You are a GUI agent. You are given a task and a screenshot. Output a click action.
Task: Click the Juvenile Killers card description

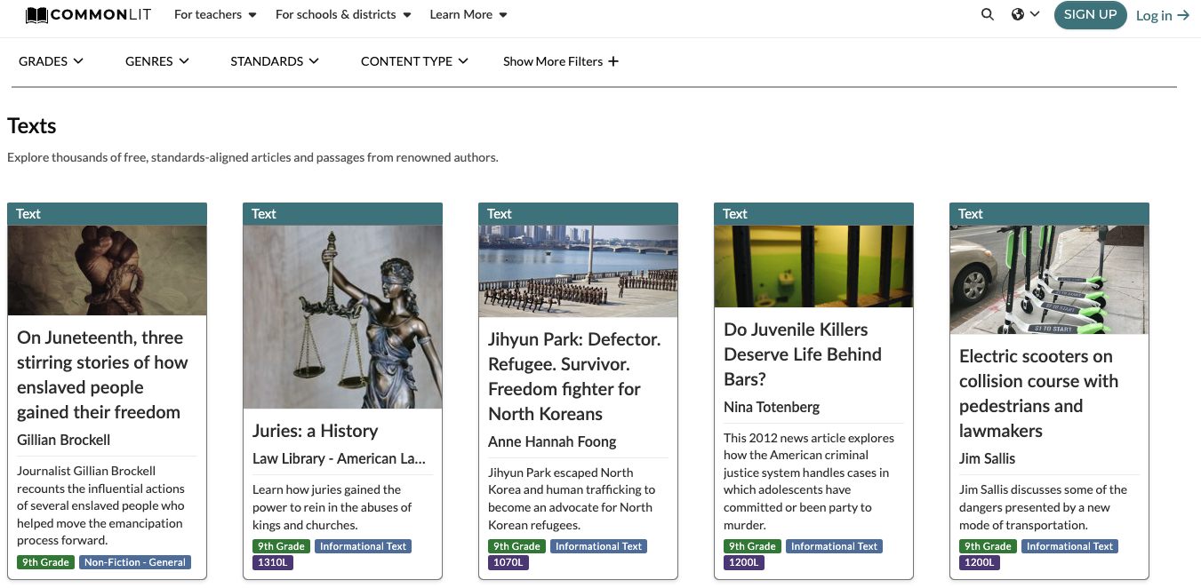click(809, 481)
